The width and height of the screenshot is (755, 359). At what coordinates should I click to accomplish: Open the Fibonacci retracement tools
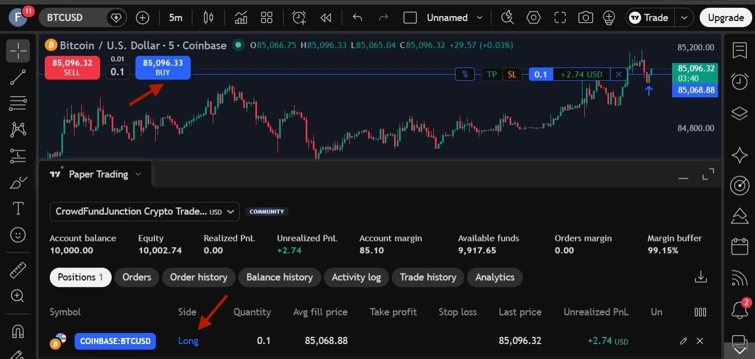coord(18,103)
